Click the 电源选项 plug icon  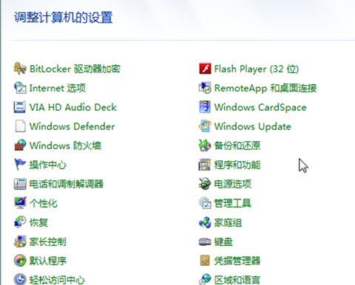pyautogui.click(x=205, y=184)
